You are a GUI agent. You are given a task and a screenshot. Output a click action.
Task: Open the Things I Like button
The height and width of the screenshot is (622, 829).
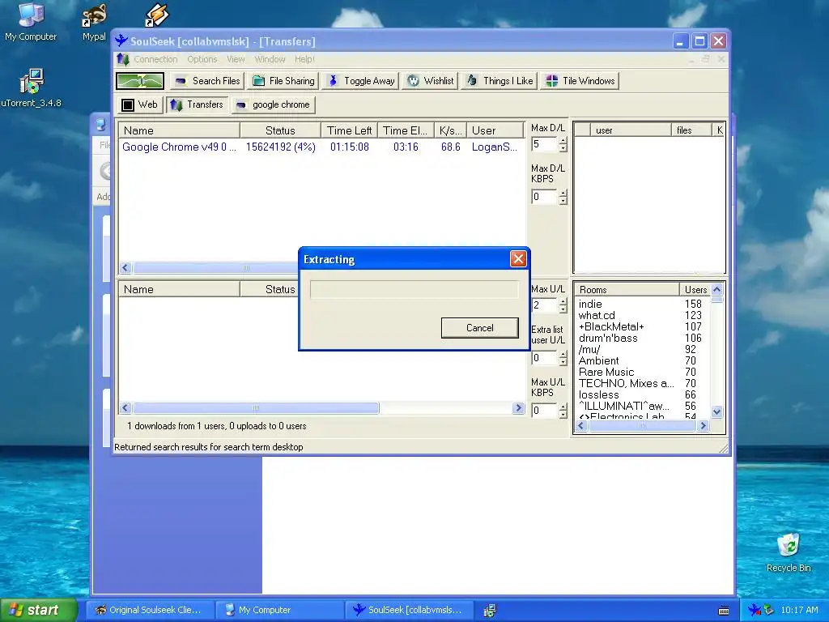[499, 81]
